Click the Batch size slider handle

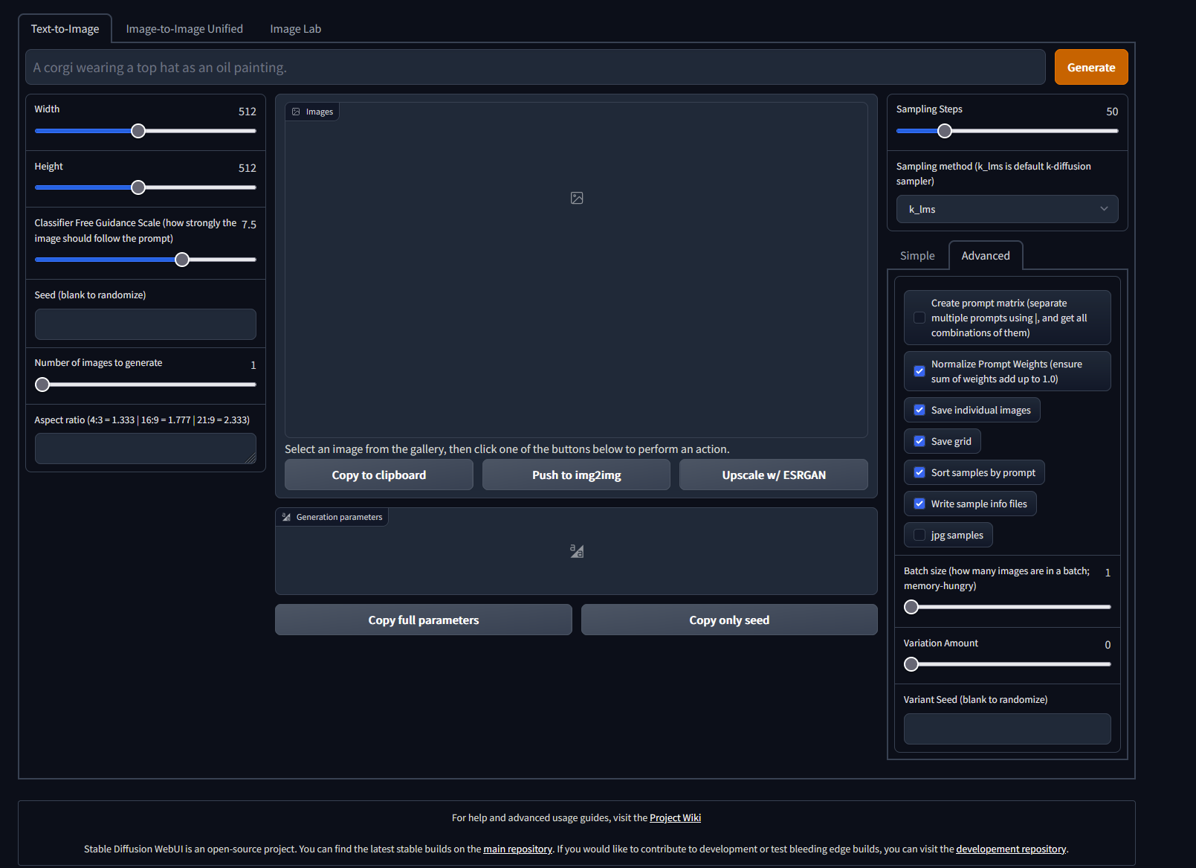(911, 607)
